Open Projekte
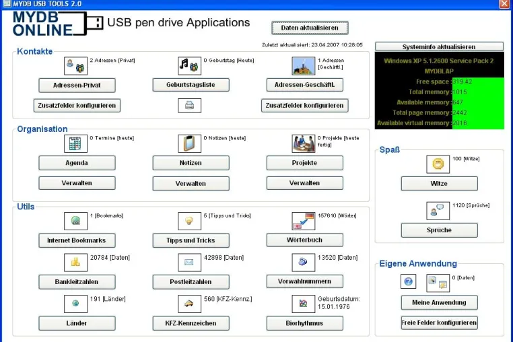This screenshot has height=342, width=513. point(304,163)
